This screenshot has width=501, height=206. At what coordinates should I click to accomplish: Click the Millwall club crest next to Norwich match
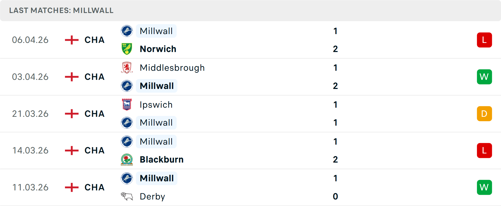pos(127,31)
